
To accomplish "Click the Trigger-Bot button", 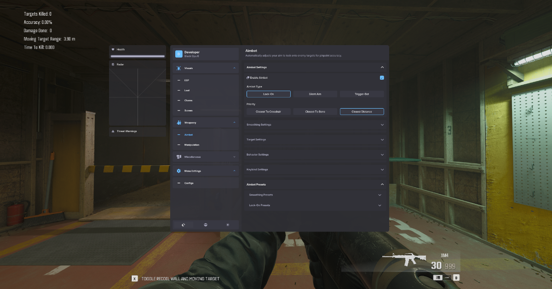I will click(x=362, y=94).
